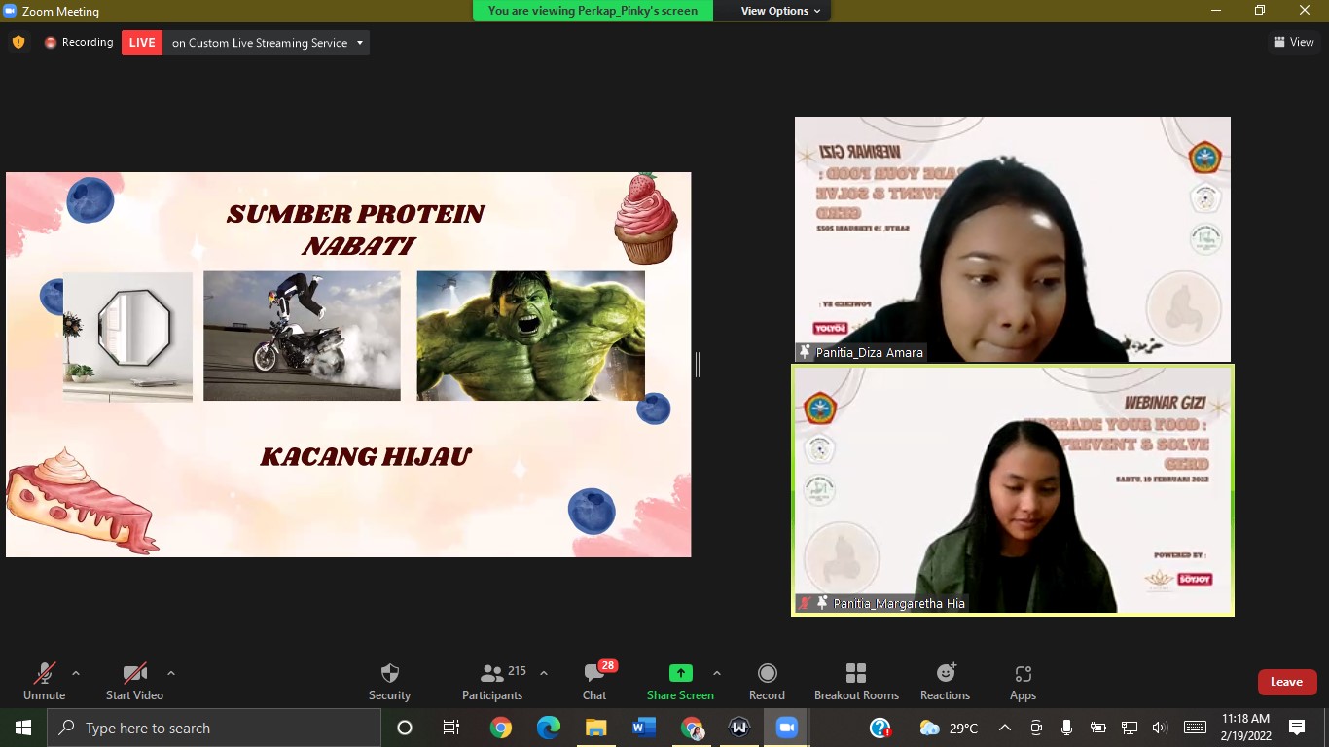Click the red LIVE indicator button

pyautogui.click(x=142, y=43)
